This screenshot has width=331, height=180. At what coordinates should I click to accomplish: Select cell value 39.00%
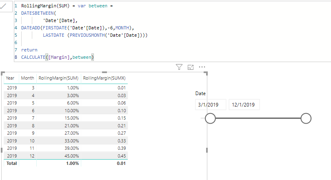tap(72, 148)
